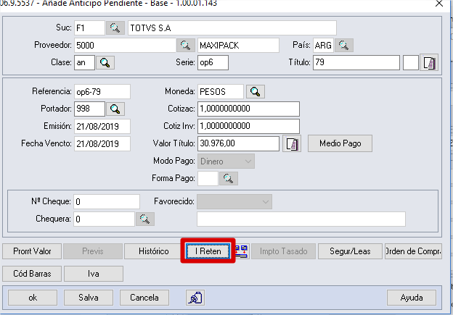Screen dimensions: 453x315
Task: Click the Proveedor input field
Action: point(125,45)
